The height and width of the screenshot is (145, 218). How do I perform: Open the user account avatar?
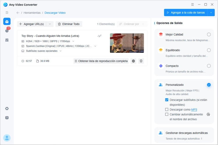tap(7, 138)
